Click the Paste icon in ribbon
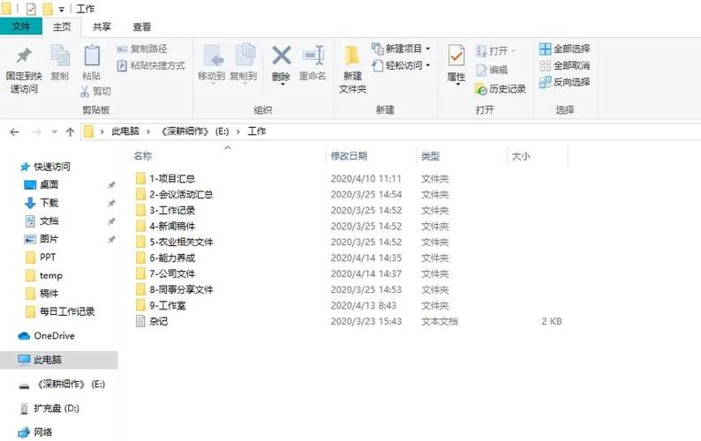The height and width of the screenshot is (441, 701). pyautogui.click(x=91, y=56)
